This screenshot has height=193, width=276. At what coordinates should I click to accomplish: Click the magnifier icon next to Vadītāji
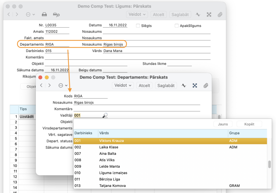[105, 115]
